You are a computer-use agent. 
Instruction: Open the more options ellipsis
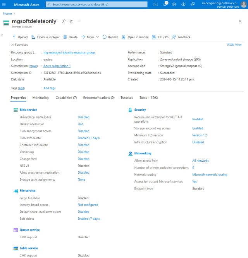click(79, 21)
